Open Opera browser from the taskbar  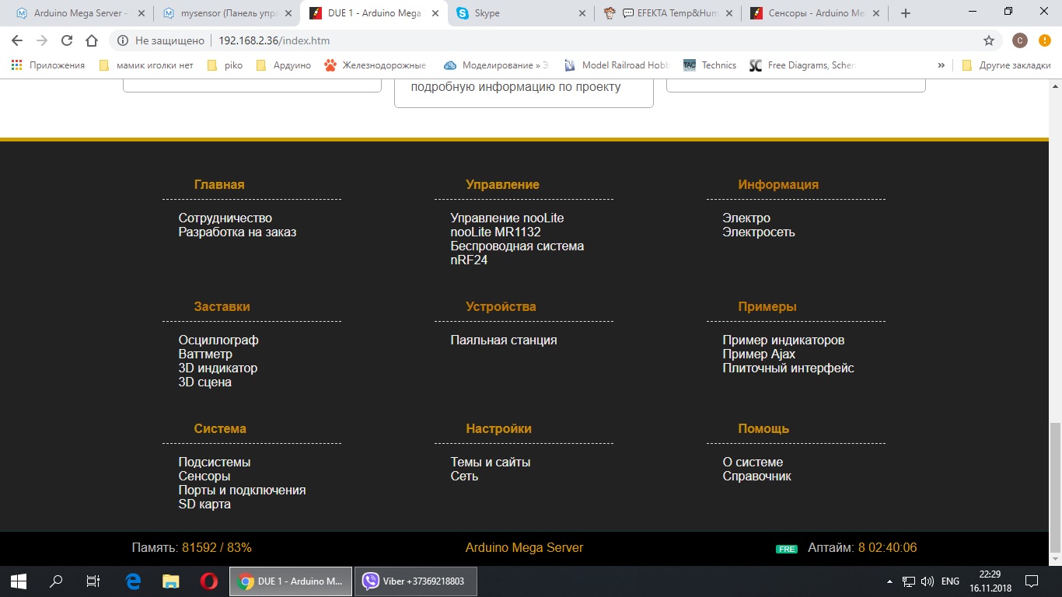pos(208,581)
